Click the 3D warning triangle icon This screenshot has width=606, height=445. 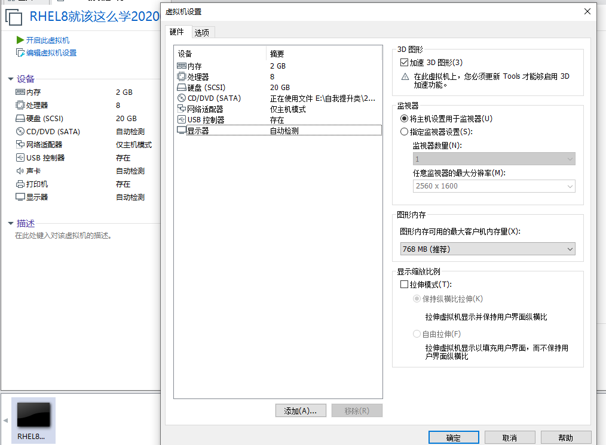click(405, 77)
